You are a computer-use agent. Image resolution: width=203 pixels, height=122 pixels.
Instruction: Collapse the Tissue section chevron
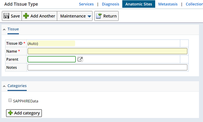point(4,30)
